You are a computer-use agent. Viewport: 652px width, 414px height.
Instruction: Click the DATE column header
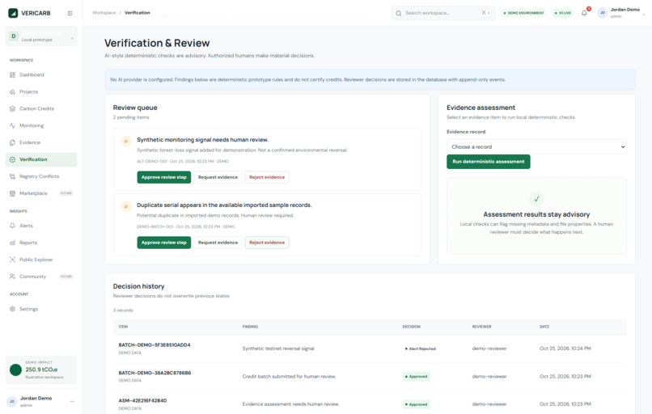coord(544,327)
